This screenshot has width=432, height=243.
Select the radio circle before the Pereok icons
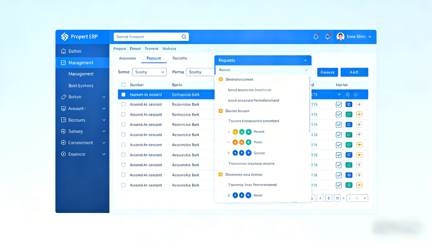(229, 132)
